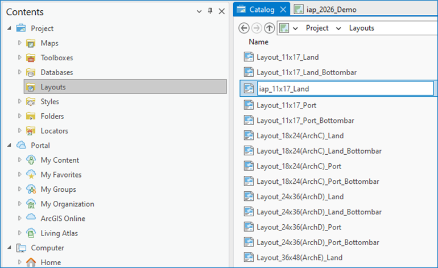Open the Contents pane options dropdown arrow

(199, 11)
